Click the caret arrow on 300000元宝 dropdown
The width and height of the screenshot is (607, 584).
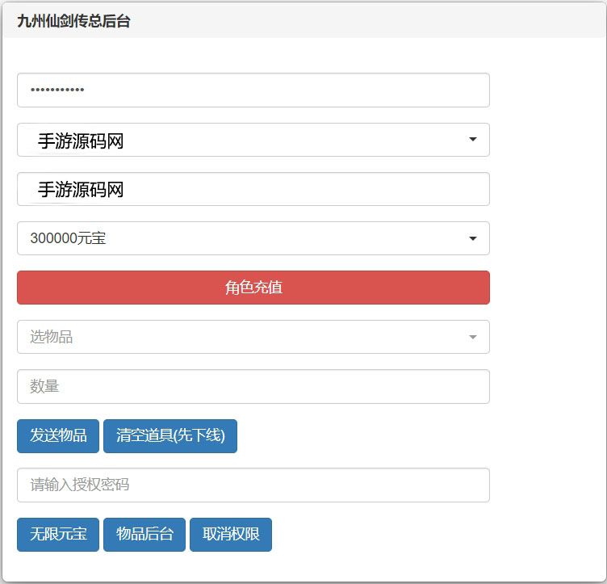[x=473, y=238]
